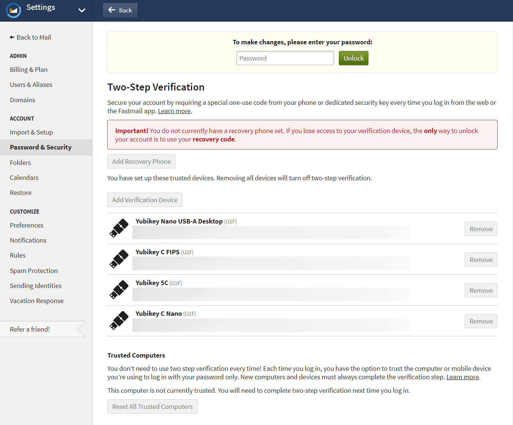Open Folders settings
Viewport: 513px width, 425px height.
click(x=20, y=163)
